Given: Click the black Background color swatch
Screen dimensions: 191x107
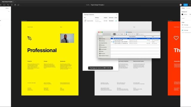Looking at the screenshot, I should point(182,14).
